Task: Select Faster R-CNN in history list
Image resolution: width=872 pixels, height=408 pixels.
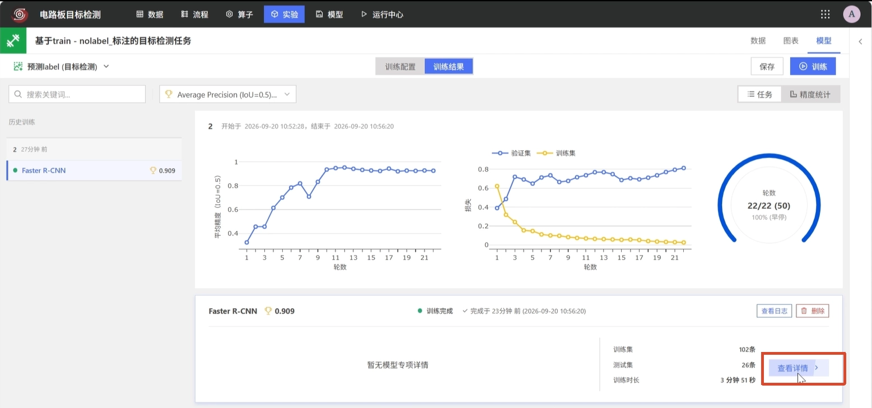Action: [94, 170]
